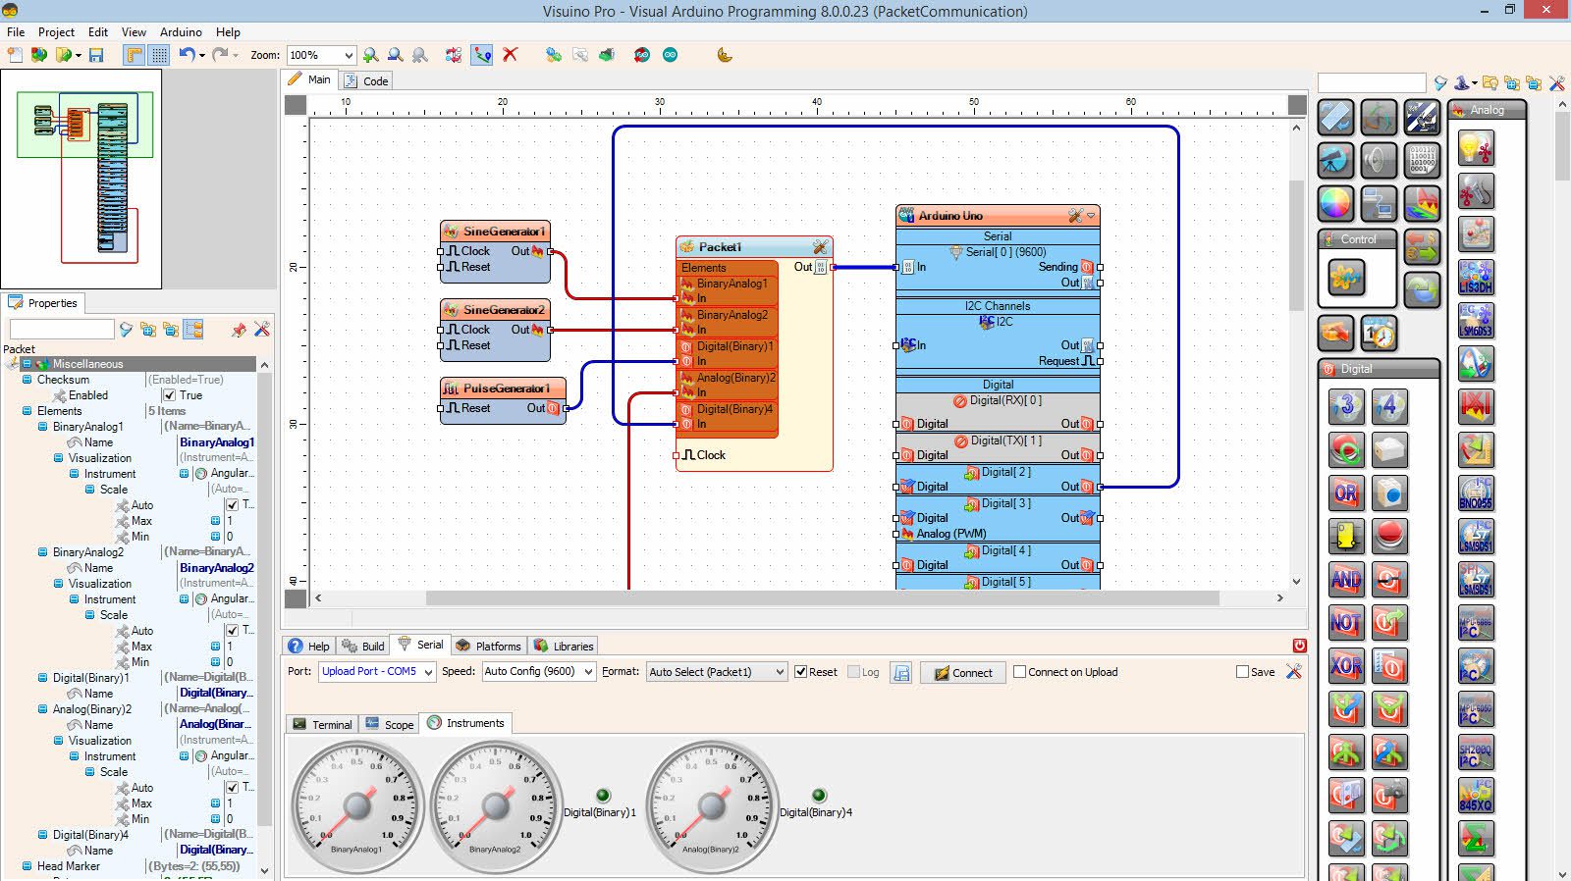Click the Undo arrow icon
Viewport: 1571px width, 881px height.
(x=187, y=55)
